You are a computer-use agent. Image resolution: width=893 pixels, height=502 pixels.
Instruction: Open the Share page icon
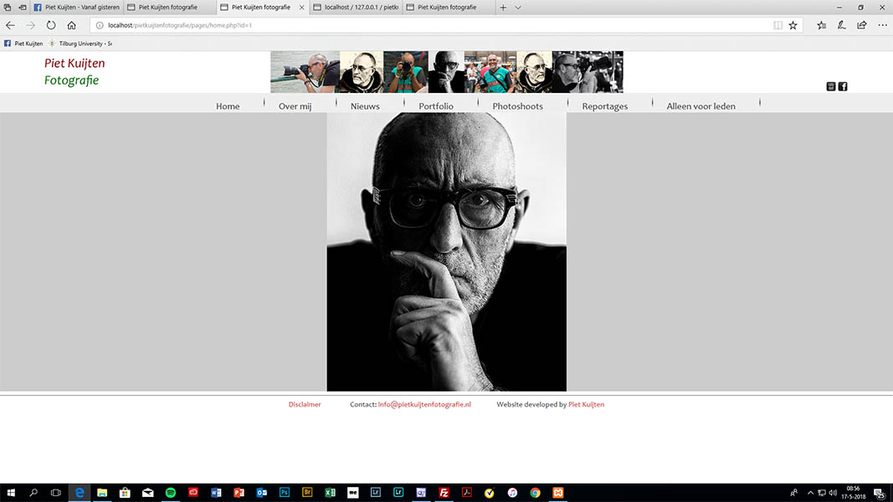tap(862, 25)
